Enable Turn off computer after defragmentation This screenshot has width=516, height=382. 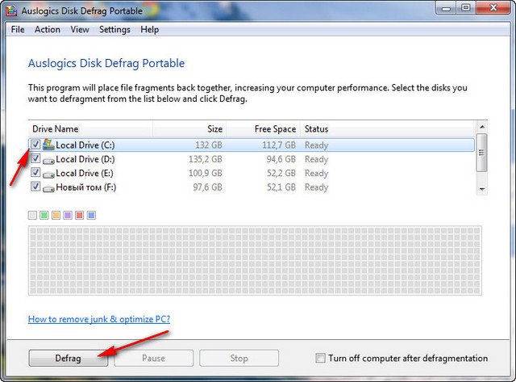(x=320, y=358)
